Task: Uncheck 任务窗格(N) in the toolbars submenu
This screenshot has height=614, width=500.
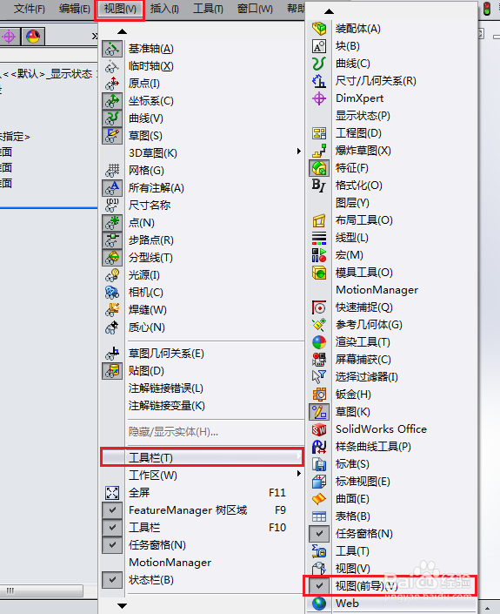Action: click(319, 534)
